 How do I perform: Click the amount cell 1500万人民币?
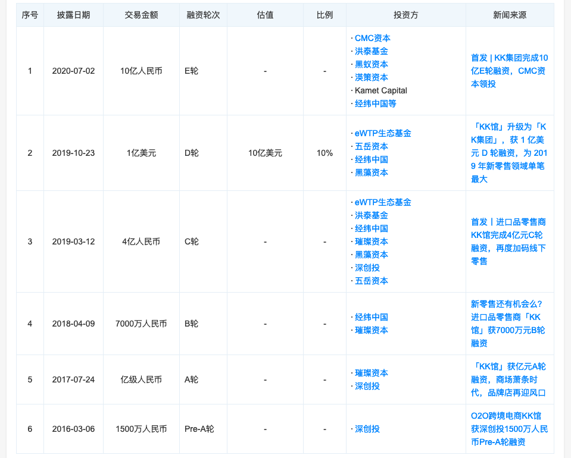point(141,429)
